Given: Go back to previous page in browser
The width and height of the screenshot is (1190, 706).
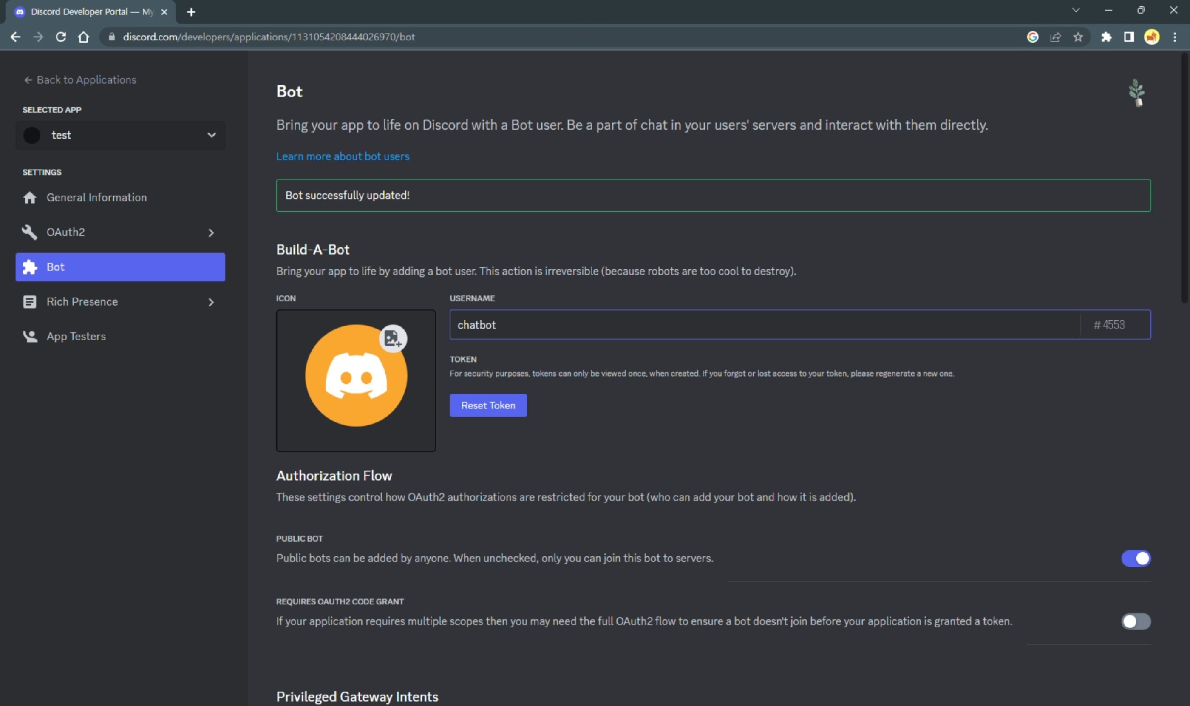Looking at the screenshot, I should coord(15,37).
